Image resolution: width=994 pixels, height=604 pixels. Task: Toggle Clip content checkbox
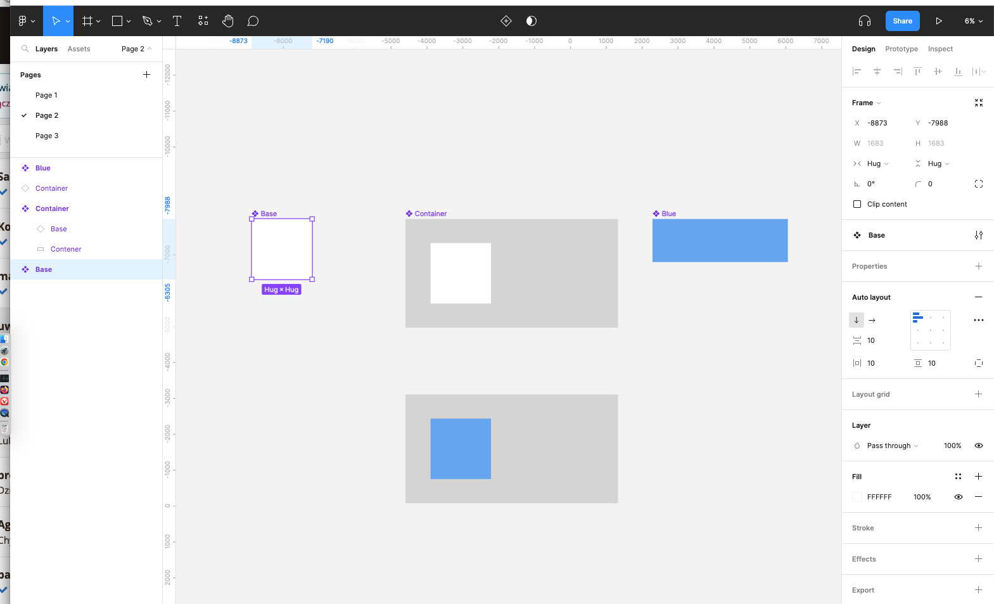pos(857,204)
